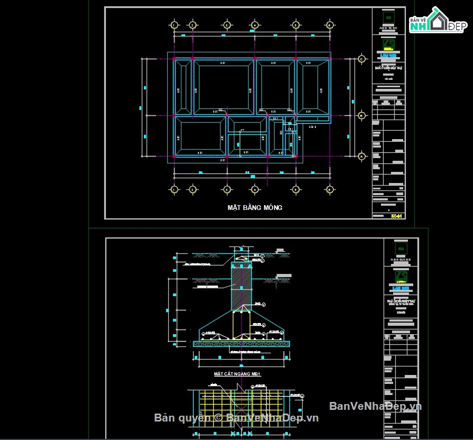Viewport: 473px width, 440px height.
Task: Click axis bubble C on the foundation plan
Action: [x=362, y=59]
